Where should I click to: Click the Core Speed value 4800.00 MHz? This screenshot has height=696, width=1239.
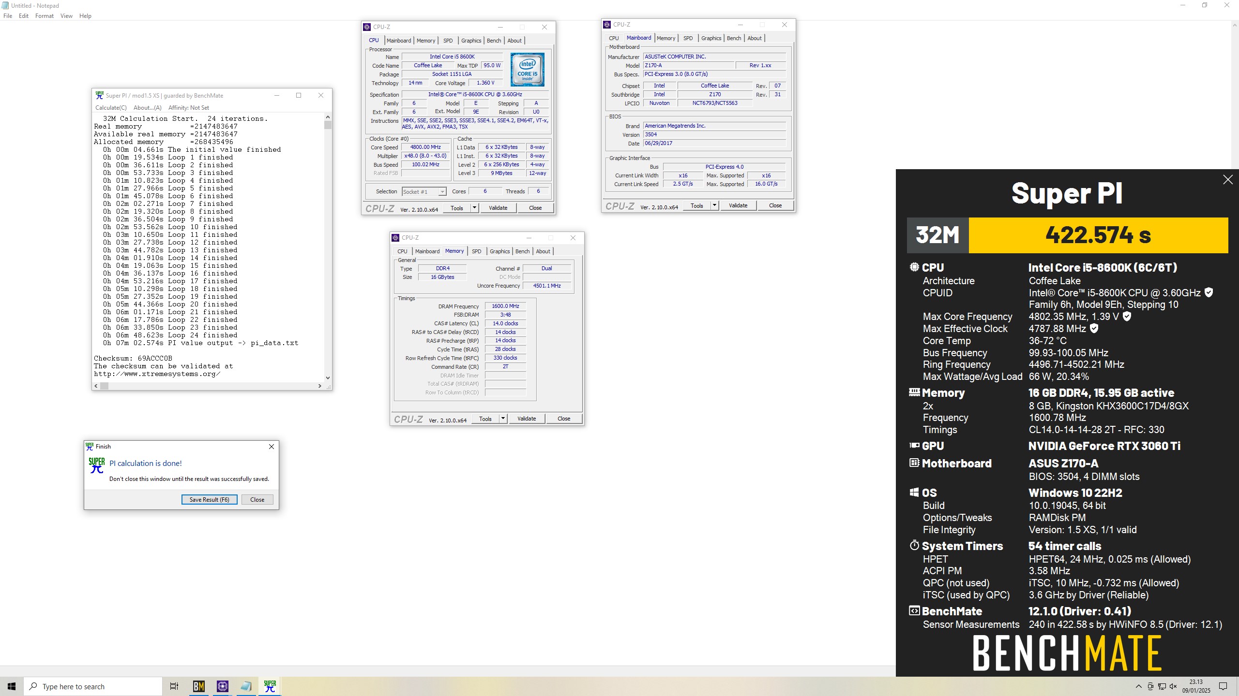425,147
